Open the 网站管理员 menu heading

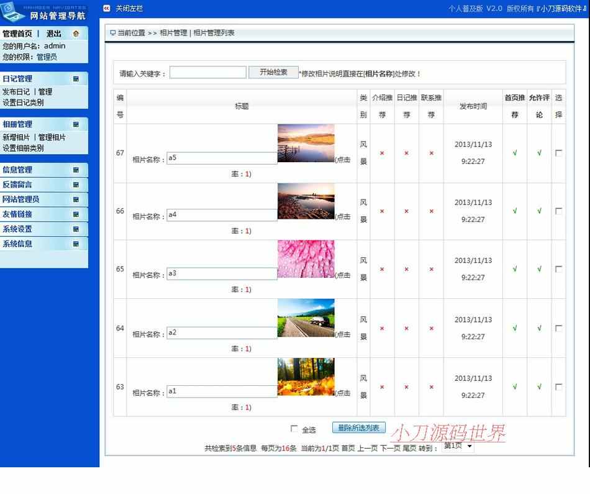coord(20,199)
